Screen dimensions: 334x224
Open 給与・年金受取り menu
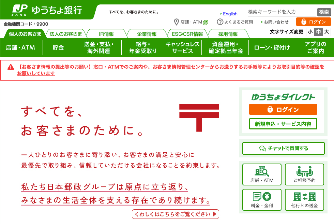click(x=142, y=47)
